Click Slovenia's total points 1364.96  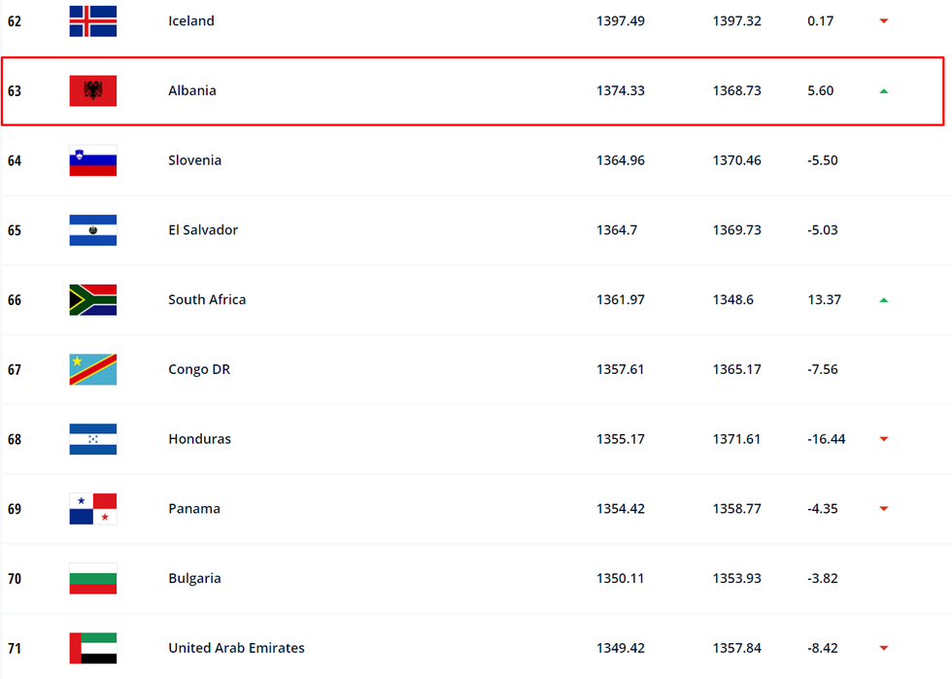(x=621, y=160)
